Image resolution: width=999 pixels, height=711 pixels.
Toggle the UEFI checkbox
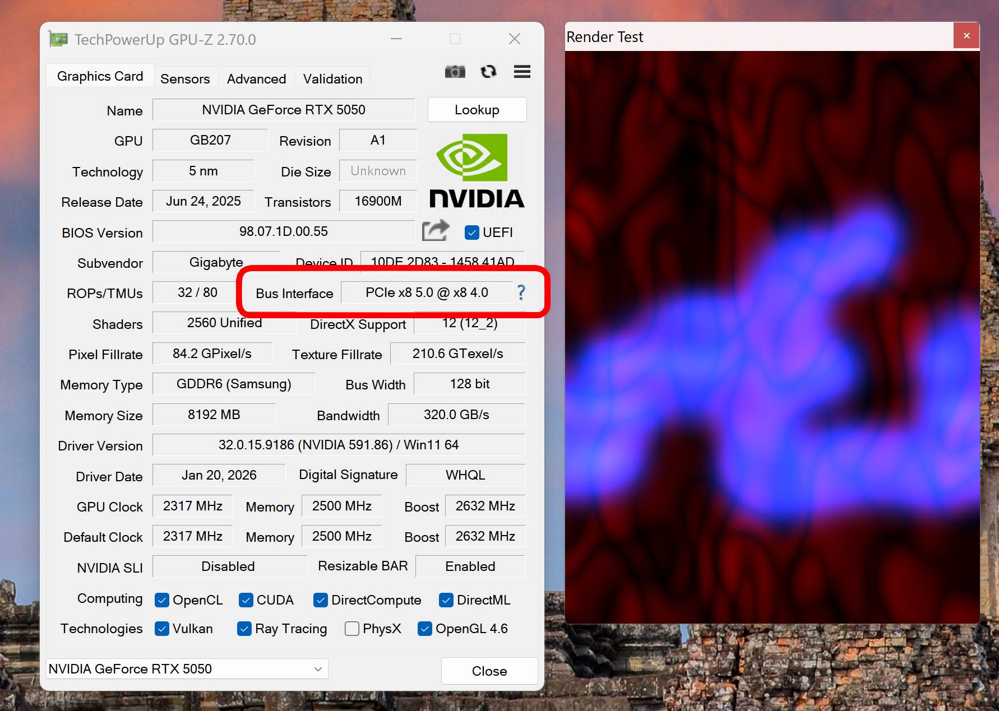[x=472, y=233]
